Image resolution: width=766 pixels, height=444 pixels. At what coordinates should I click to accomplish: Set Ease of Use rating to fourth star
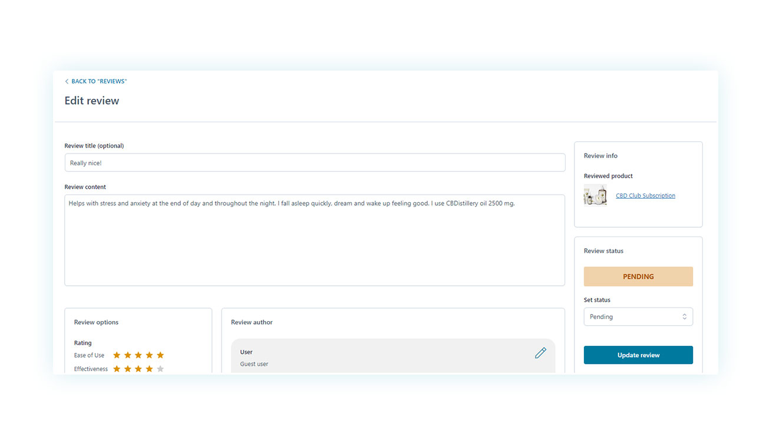[x=149, y=355]
